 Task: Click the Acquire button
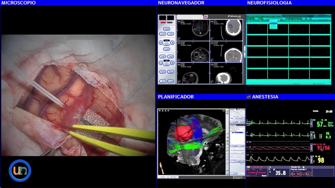pos(166,49)
